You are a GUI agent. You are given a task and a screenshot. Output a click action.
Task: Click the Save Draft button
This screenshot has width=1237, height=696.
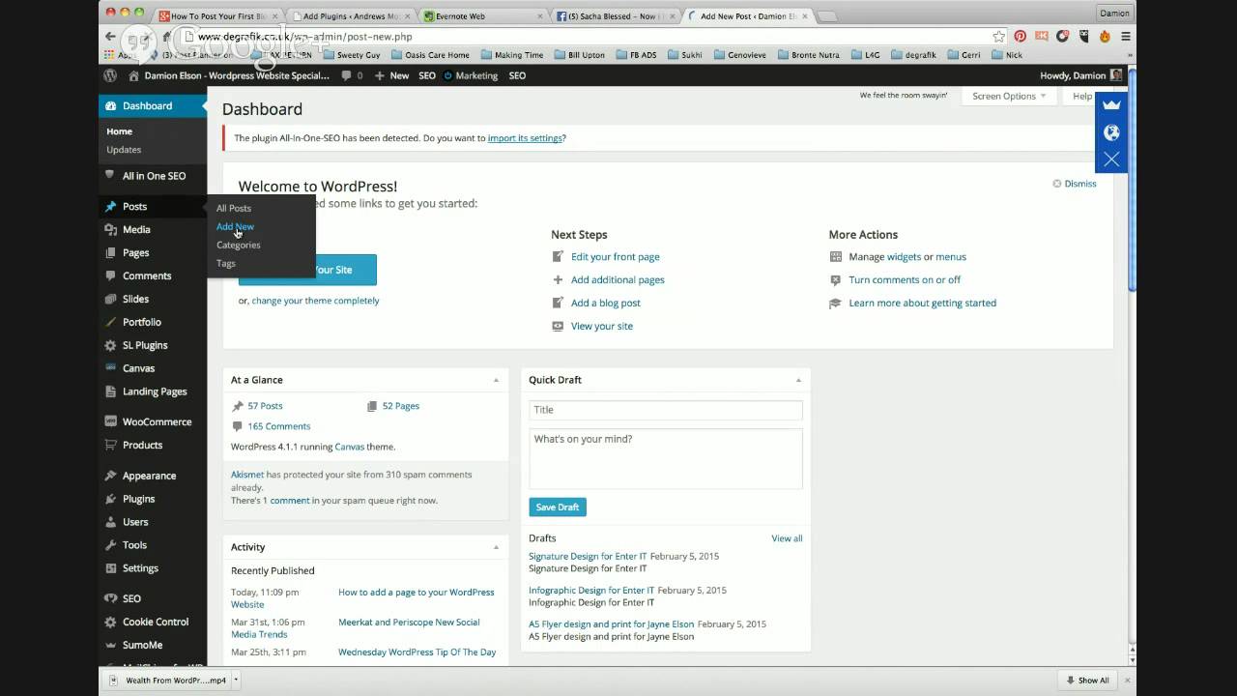click(x=558, y=507)
